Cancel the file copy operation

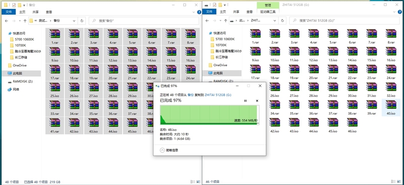pos(257,101)
